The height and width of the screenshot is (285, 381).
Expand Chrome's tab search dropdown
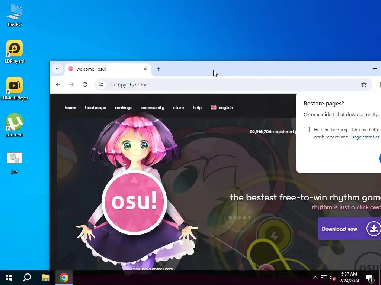[57, 69]
